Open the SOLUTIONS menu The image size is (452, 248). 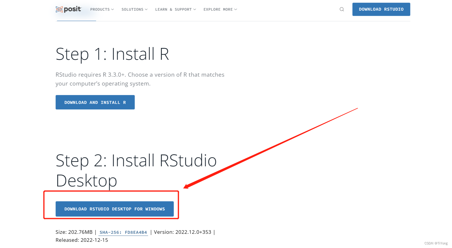pyautogui.click(x=132, y=9)
